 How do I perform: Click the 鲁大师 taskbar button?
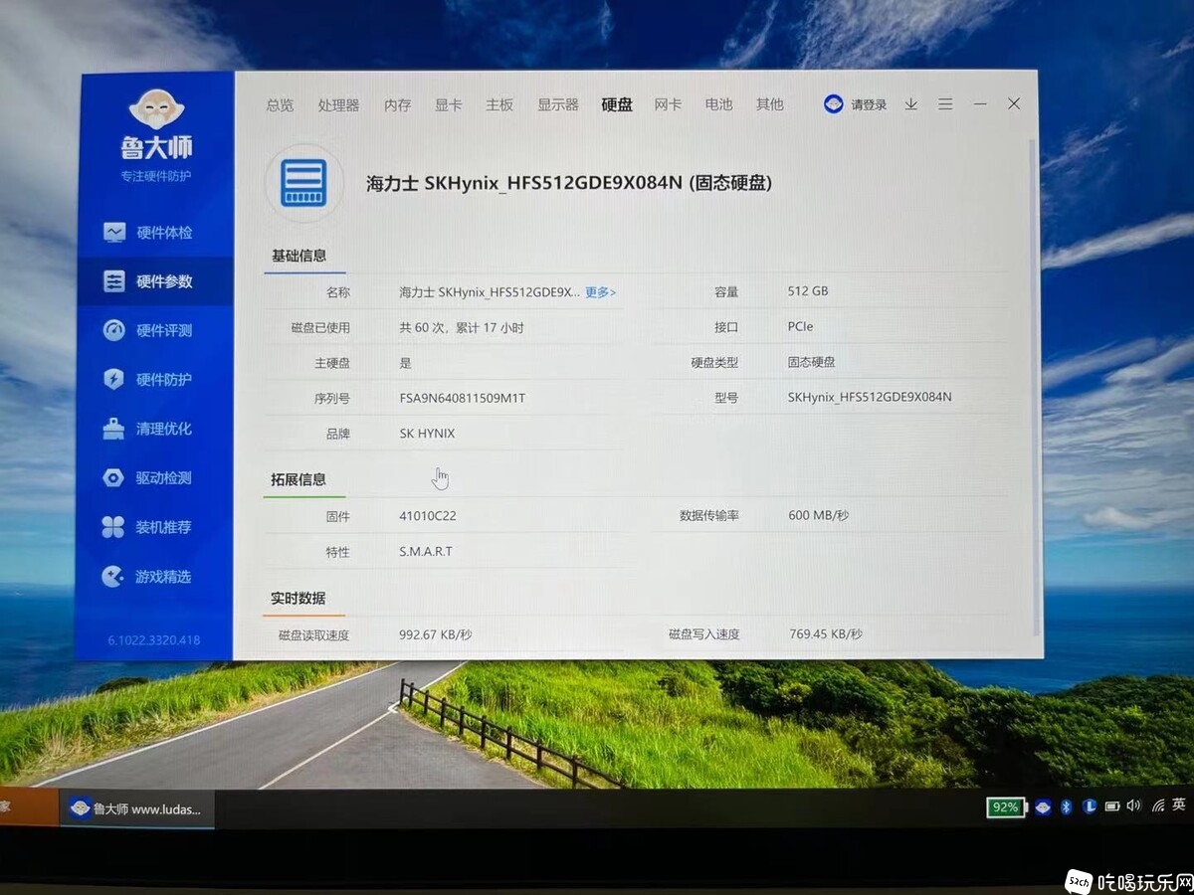click(x=138, y=808)
